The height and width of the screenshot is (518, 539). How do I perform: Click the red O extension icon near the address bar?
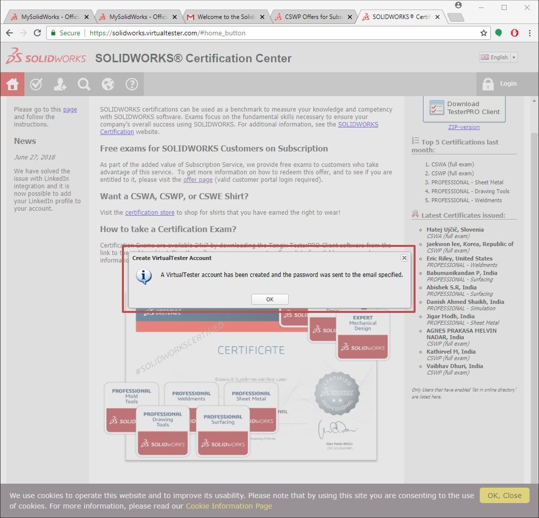[x=514, y=33]
